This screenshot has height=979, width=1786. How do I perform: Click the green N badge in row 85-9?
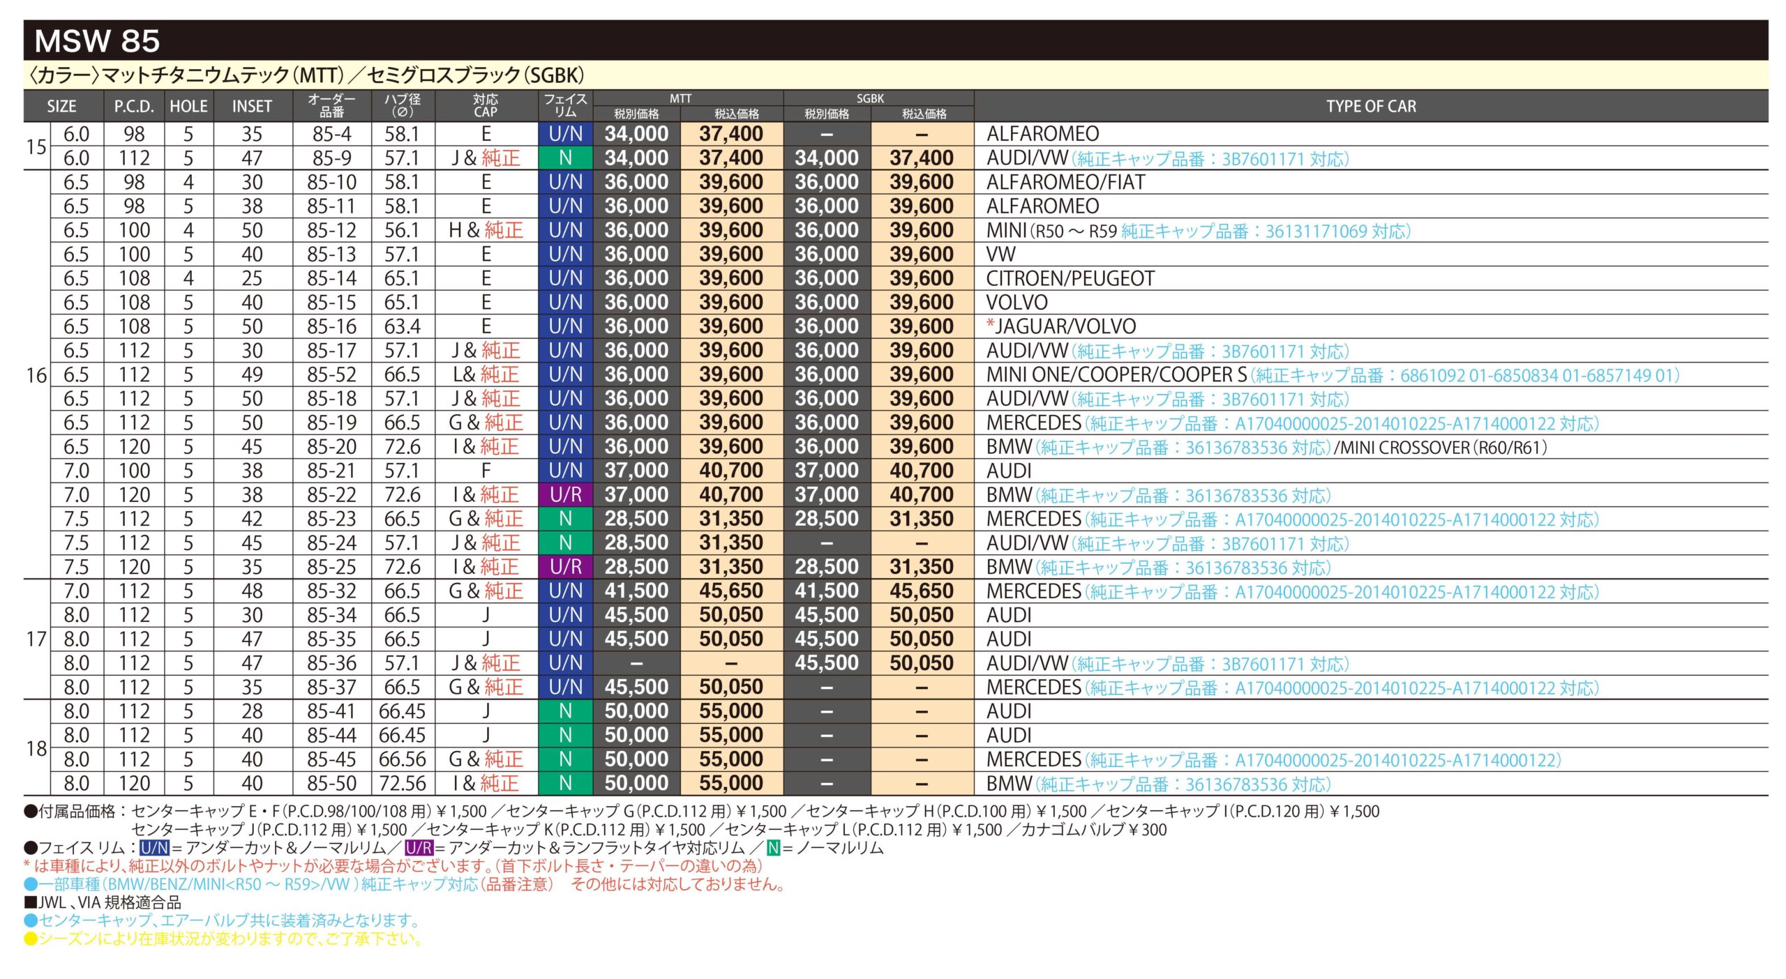coord(565,158)
